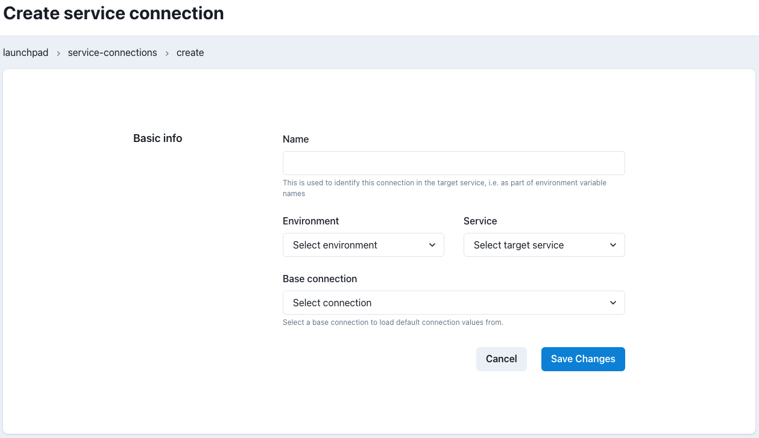Click the chevron arrow in the Service dropdown

click(613, 245)
